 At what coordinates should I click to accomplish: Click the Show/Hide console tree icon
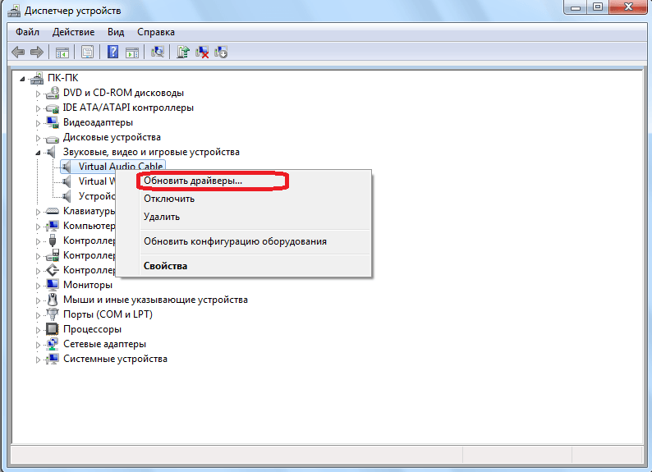tap(62, 52)
